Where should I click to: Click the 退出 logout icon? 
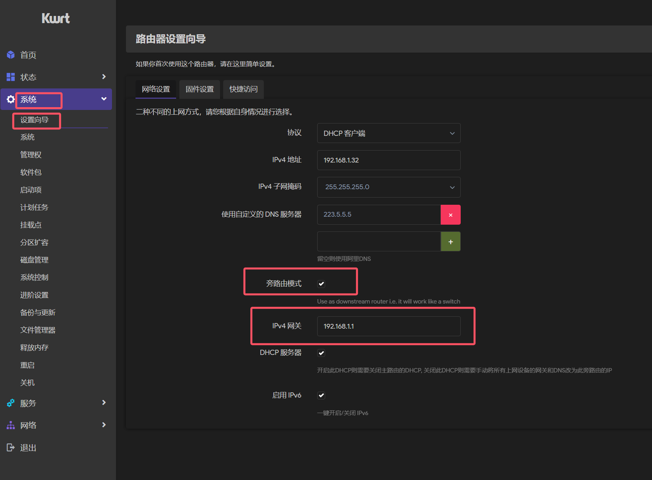point(10,447)
